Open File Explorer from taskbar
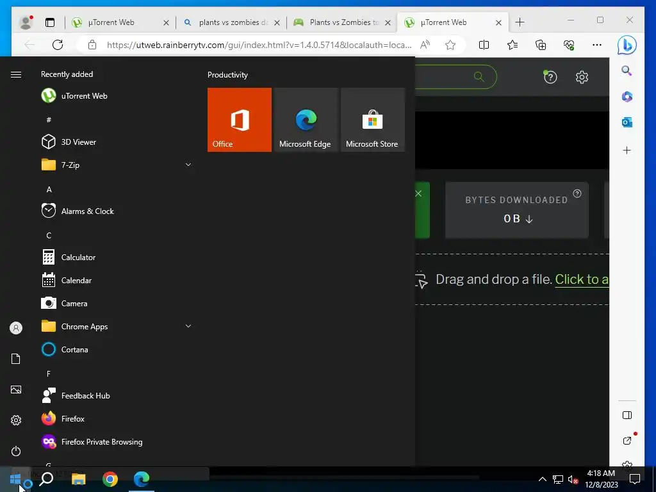 [78, 479]
